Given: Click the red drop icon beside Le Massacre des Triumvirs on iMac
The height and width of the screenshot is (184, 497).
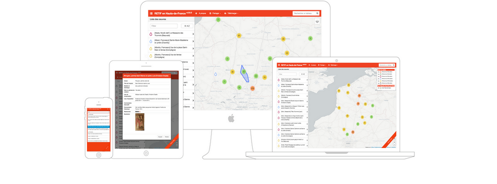Looking at the screenshot, I should (x=151, y=34).
